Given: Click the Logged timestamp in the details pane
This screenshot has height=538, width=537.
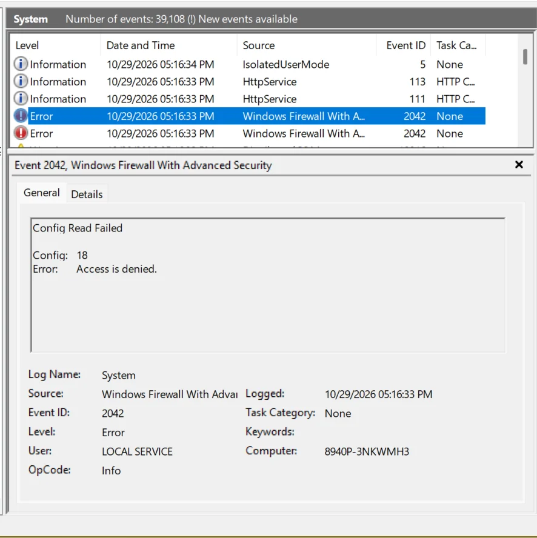Looking at the screenshot, I should coord(378,394).
